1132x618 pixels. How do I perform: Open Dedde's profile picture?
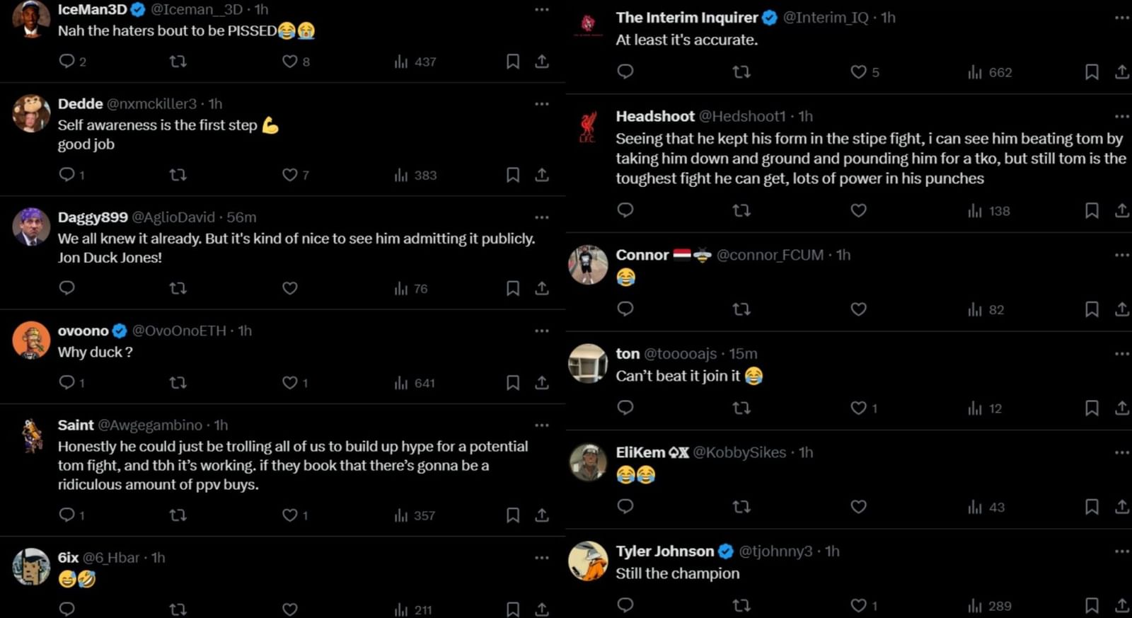[x=30, y=113]
